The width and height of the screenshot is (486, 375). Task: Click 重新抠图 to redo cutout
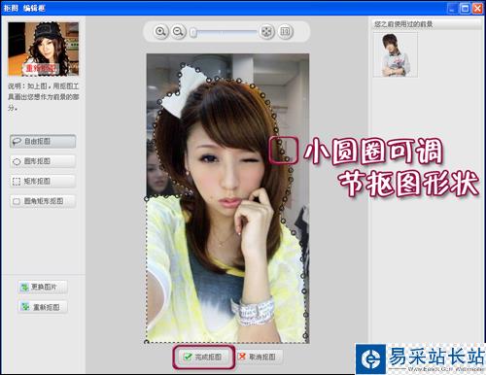pyautogui.click(x=43, y=307)
